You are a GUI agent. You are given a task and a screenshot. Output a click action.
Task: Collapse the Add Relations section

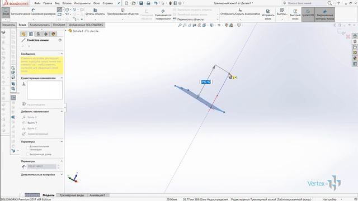pos(62,112)
